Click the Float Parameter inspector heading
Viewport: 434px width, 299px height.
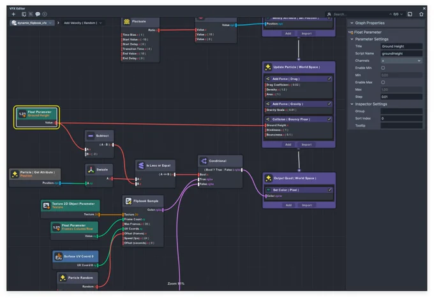[x=368, y=32]
